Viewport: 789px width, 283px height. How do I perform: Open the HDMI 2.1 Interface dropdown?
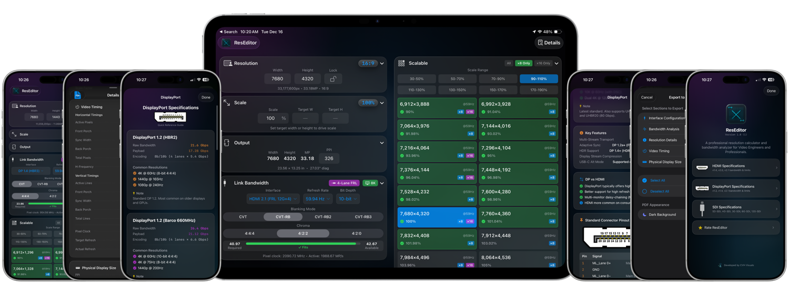click(x=273, y=199)
